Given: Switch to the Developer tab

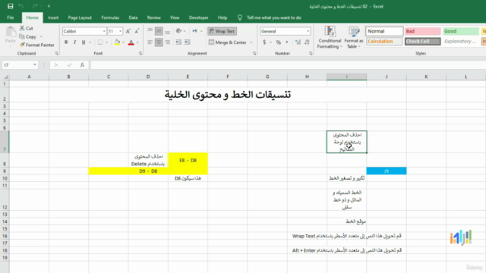Looking at the screenshot, I should 198,17.
